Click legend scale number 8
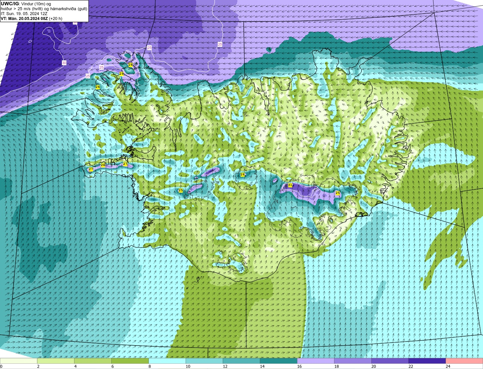The height and width of the screenshot is (369, 483). pyautogui.click(x=149, y=366)
